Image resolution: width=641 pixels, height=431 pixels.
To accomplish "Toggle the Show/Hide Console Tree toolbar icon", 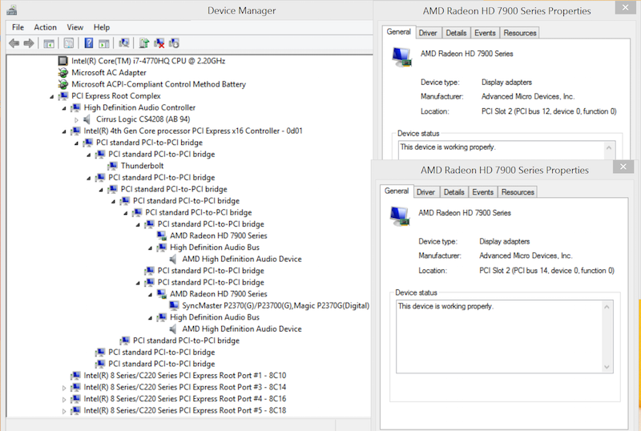I will (x=49, y=43).
